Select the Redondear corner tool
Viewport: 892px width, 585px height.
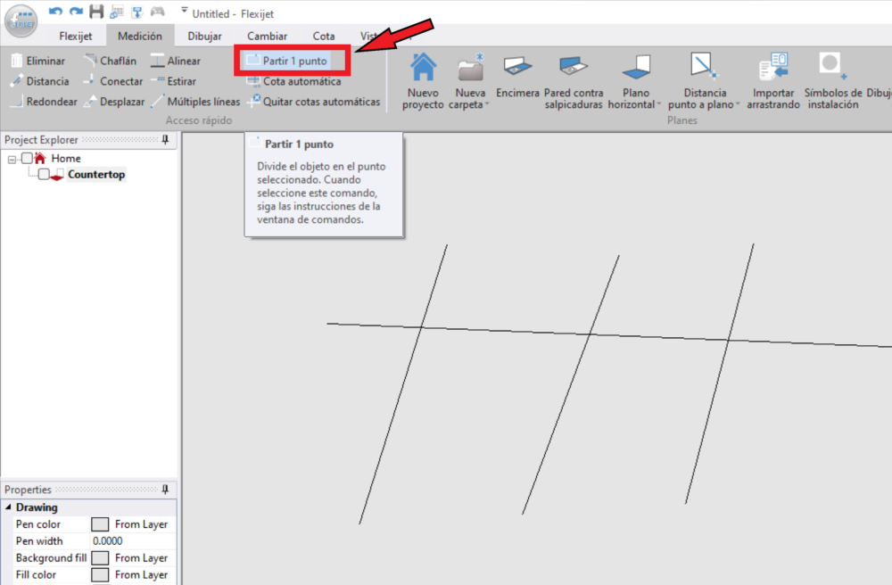click(44, 102)
